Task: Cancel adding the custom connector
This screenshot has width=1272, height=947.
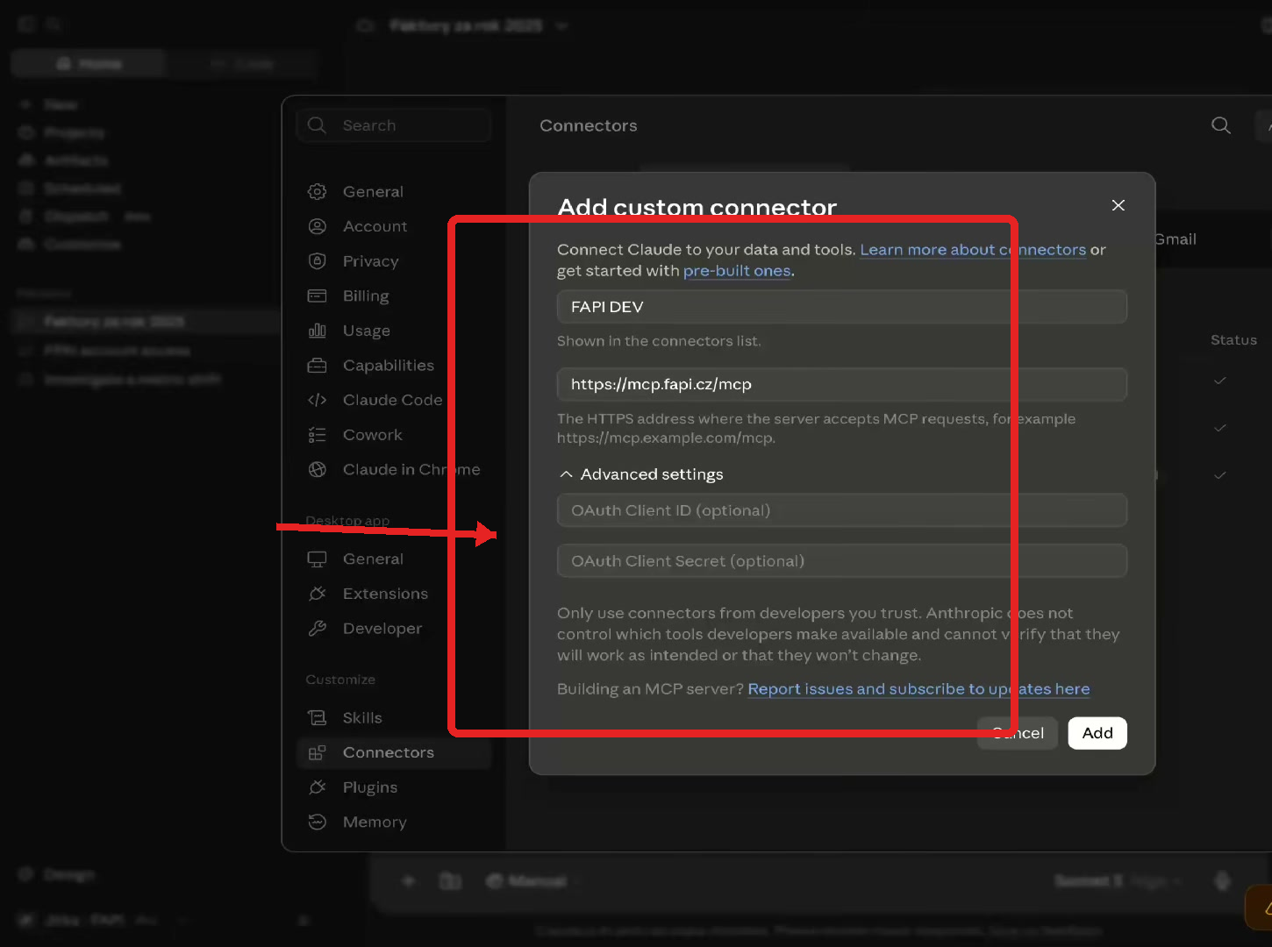Action: tap(1018, 733)
